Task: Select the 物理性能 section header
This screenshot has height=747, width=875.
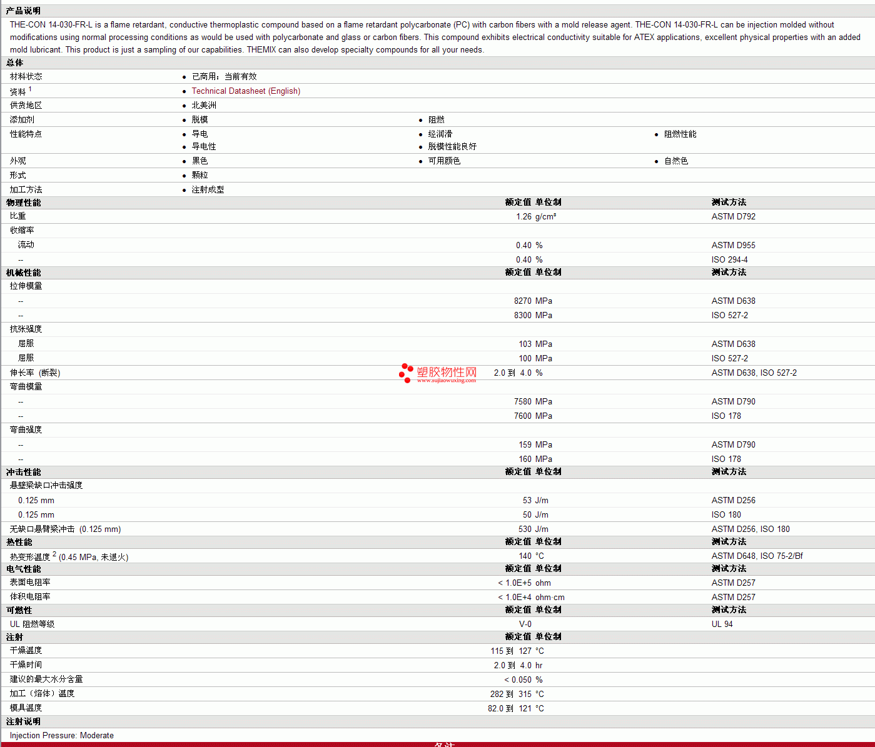Action: pos(23,203)
